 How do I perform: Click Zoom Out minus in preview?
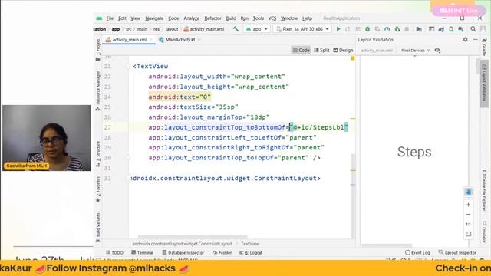point(468,215)
